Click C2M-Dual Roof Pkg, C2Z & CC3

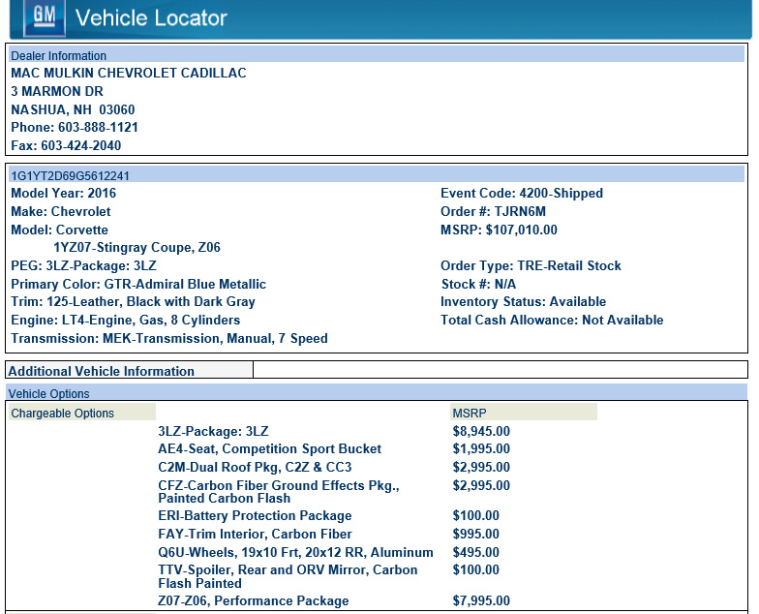[255, 467]
